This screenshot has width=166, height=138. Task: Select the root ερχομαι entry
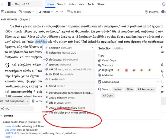tap(60, 65)
